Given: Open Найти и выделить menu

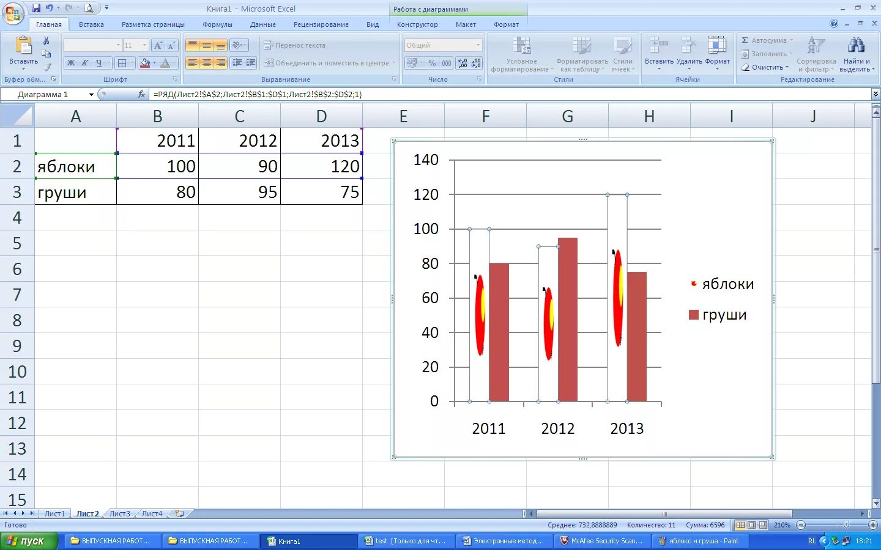Looking at the screenshot, I should click(x=857, y=54).
